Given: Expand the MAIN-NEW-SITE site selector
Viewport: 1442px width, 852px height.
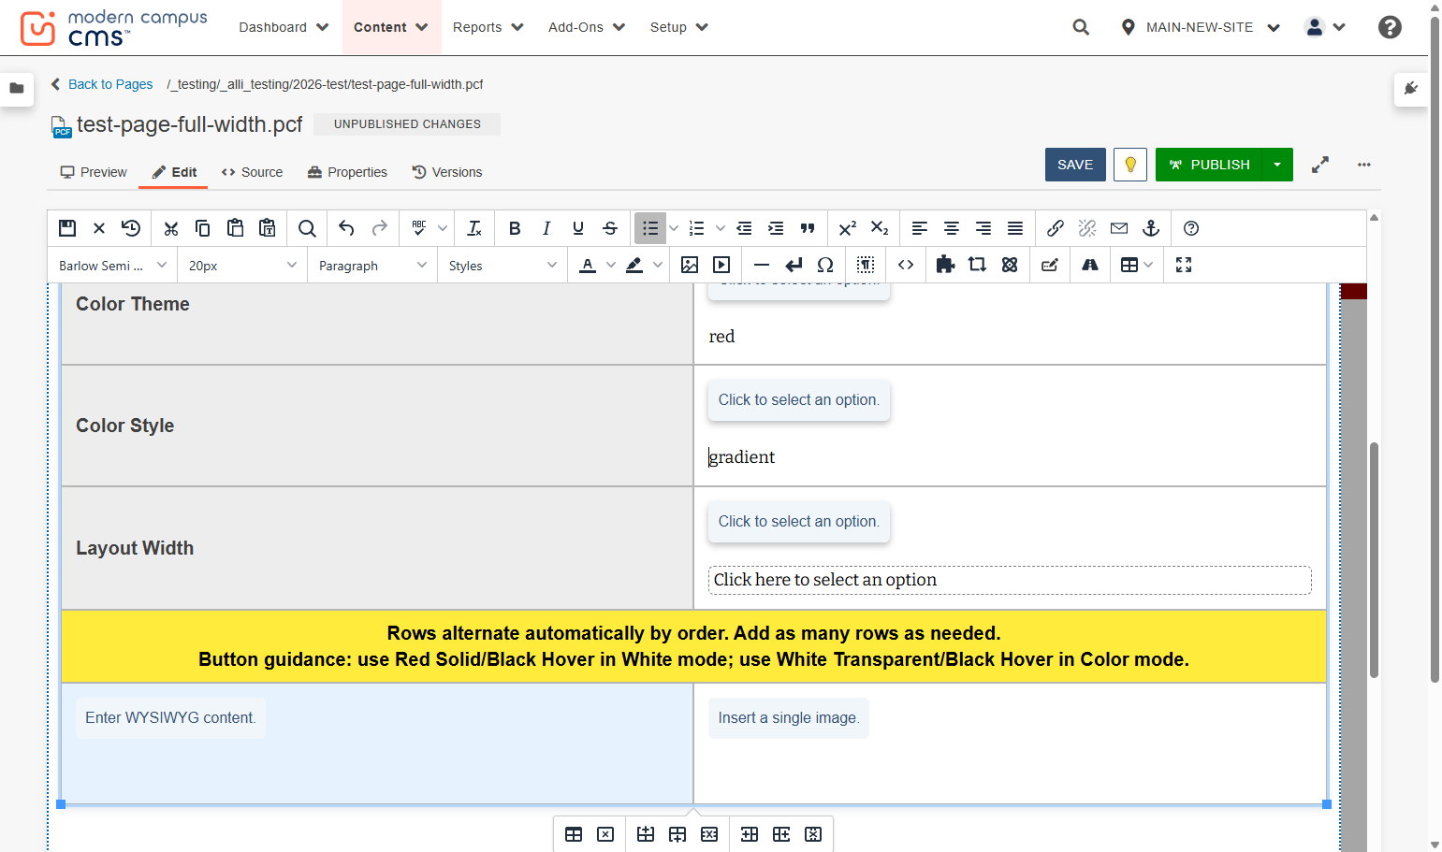Looking at the screenshot, I should [1201, 27].
